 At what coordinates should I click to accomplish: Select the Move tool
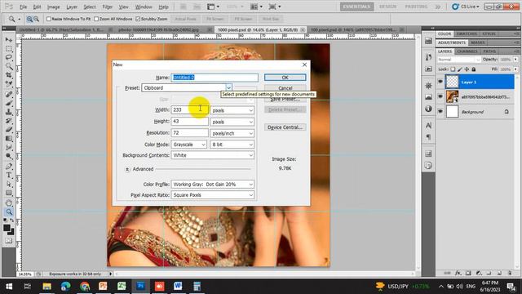point(9,40)
